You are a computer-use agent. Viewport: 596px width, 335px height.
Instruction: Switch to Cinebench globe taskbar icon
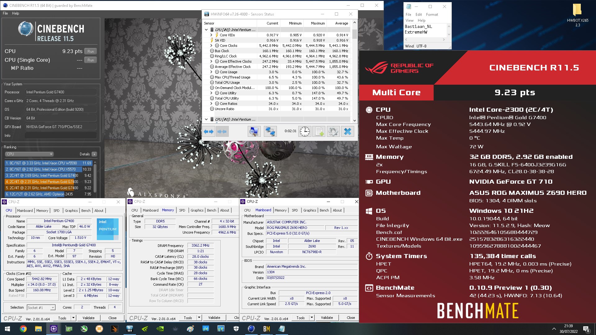pyautogui.click(x=251, y=329)
